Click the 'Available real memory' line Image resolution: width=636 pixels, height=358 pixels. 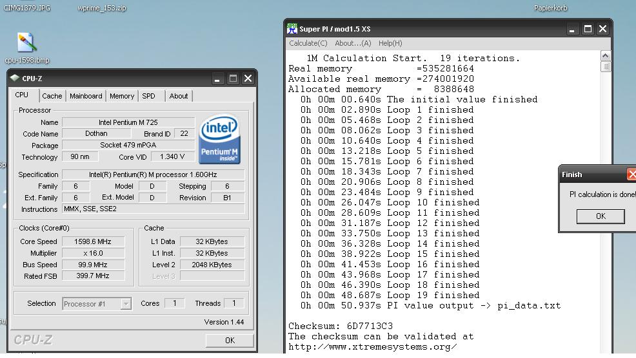coord(381,79)
